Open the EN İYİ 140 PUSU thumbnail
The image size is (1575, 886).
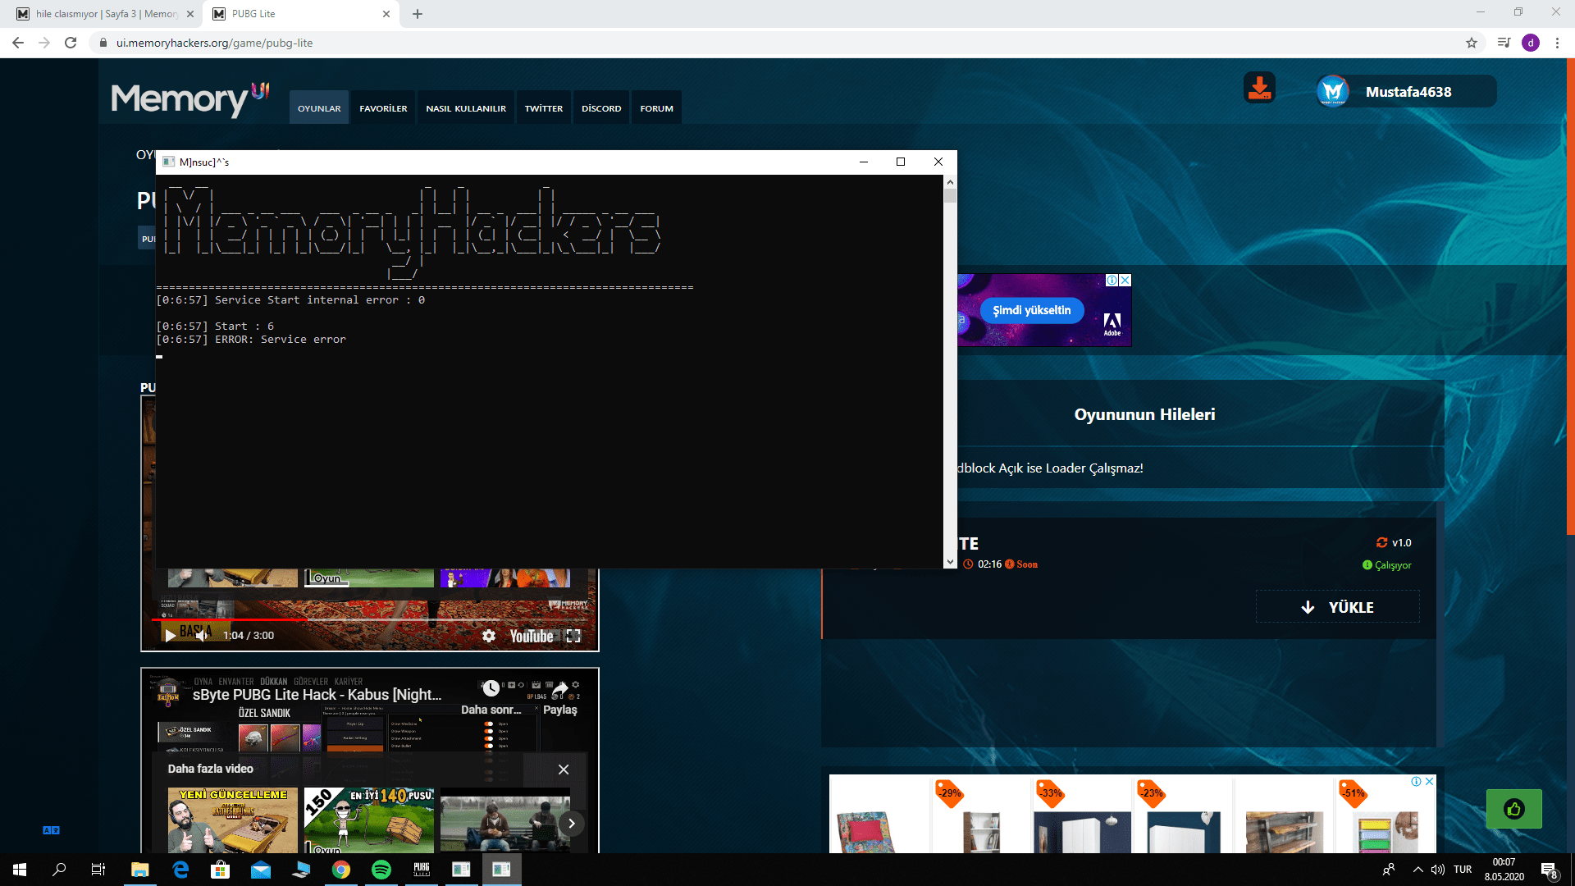pos(369,820)
